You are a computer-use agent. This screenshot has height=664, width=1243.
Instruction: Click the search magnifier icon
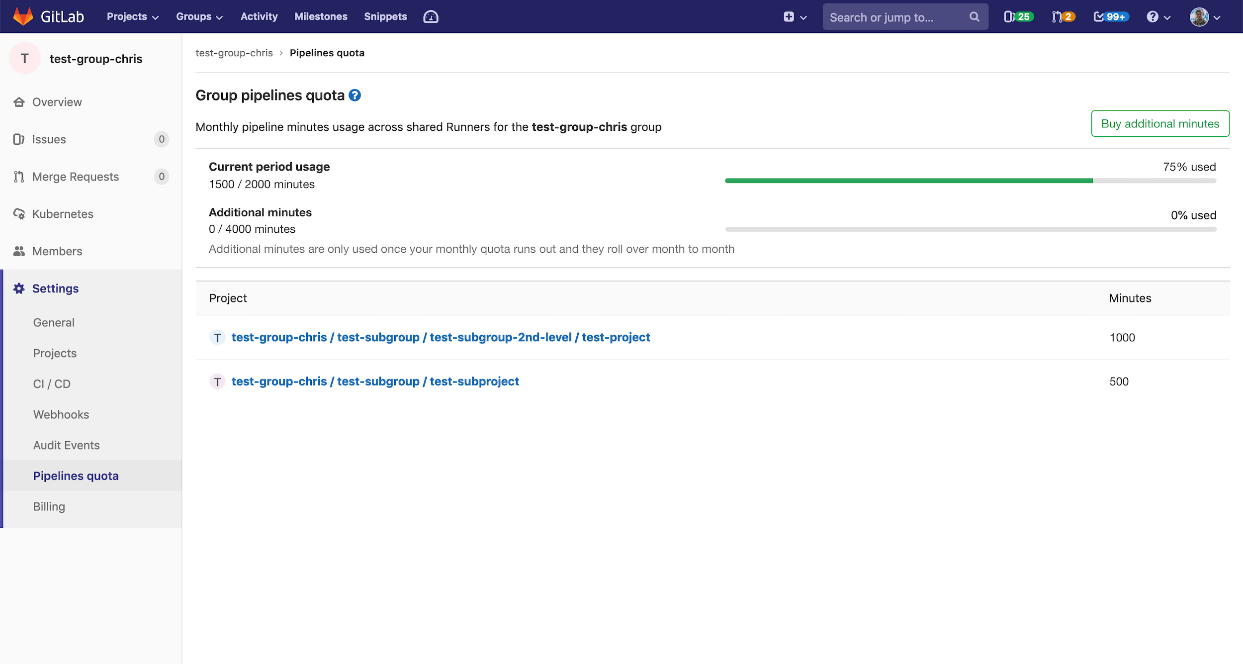point(974,16)
